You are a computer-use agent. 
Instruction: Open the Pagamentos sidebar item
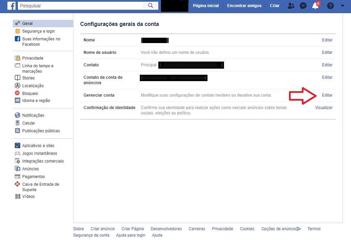33,177
